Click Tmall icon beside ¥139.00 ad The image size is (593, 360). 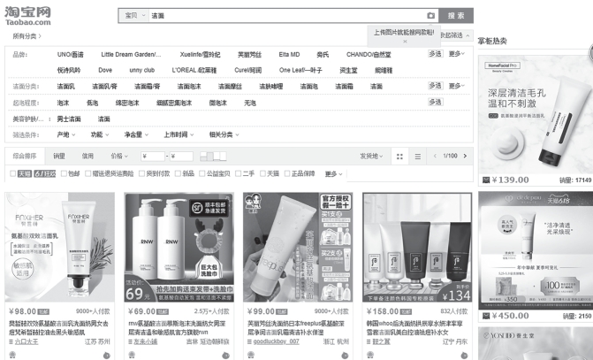[486, 180]
